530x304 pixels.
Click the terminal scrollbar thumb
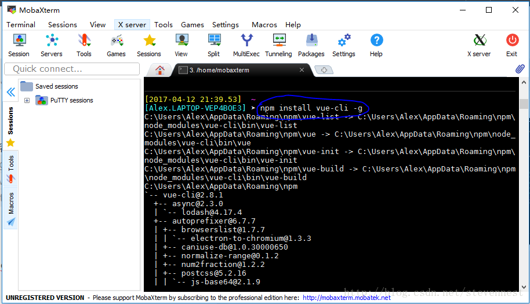[x=524, y=104]
